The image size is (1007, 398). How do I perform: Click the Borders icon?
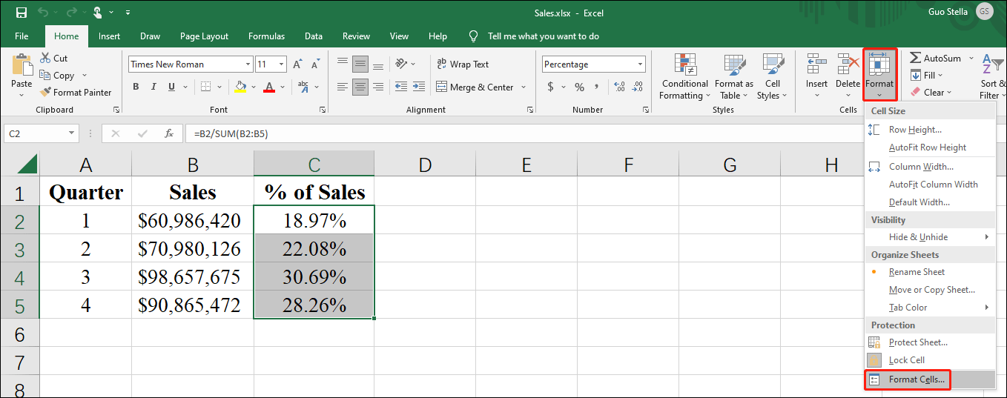pyautogui.click(x=205, y=87)
